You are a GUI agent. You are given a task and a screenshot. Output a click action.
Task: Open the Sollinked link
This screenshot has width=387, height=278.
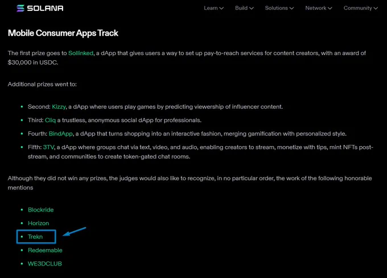(x=81, y=53)
